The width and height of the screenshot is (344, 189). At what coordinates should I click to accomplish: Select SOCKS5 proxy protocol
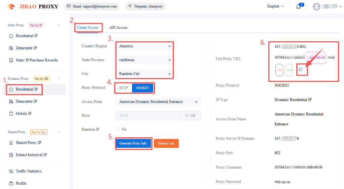[143, 88]
